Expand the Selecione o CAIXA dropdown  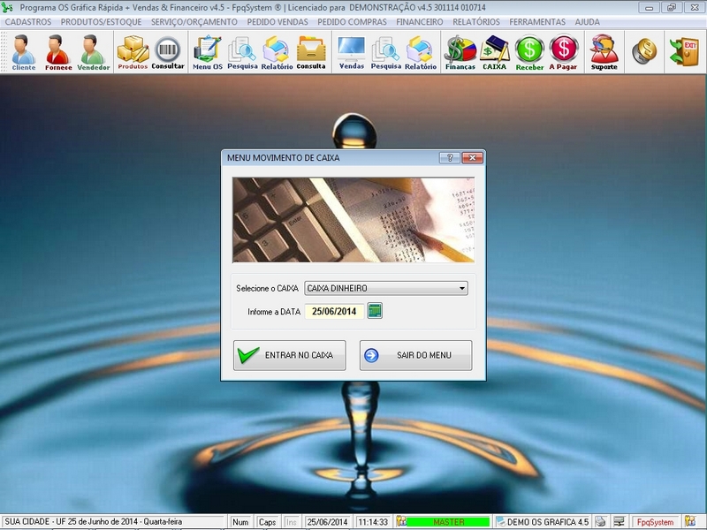tap(462, 288)
